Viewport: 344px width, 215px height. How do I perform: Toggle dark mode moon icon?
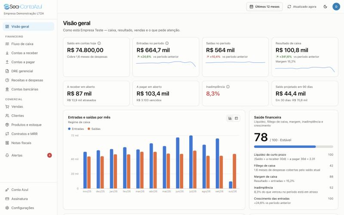click(326, 6)
